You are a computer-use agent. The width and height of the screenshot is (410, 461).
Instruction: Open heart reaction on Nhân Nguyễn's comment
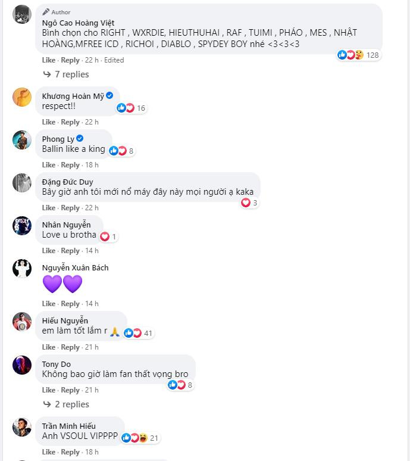108,236
